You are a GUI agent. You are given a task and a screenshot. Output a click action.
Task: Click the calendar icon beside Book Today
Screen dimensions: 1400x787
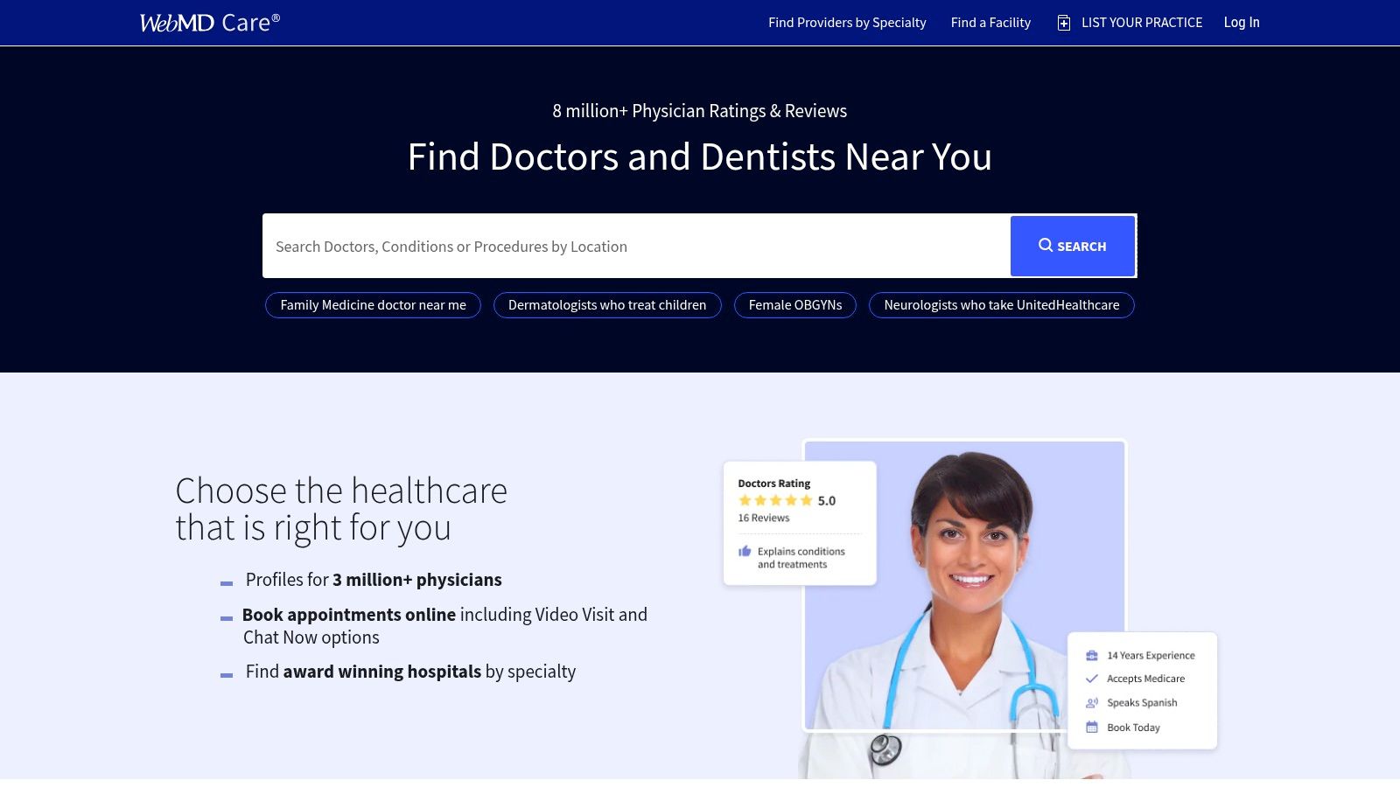[1092, 727]
